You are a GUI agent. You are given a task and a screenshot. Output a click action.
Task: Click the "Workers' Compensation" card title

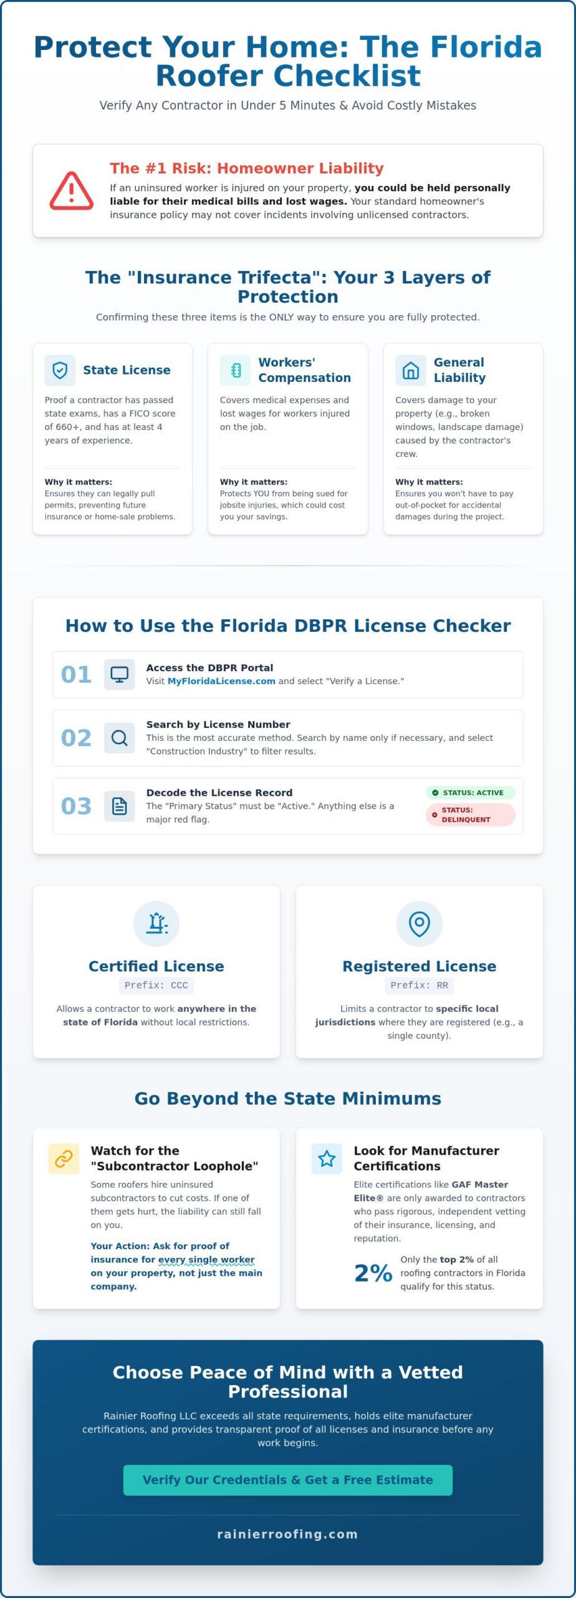305,370
